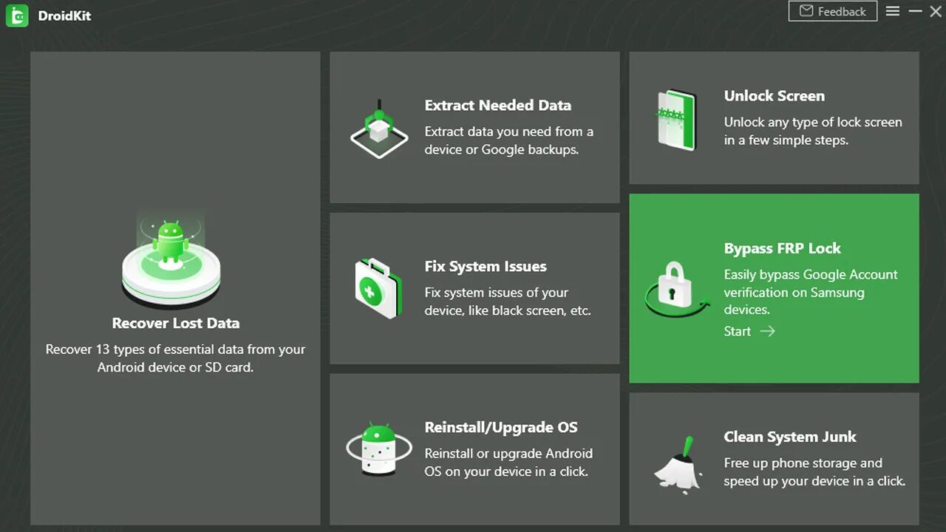Click the DroidKit logo icon
Screen dimensions: 946x532
point(16,16)
